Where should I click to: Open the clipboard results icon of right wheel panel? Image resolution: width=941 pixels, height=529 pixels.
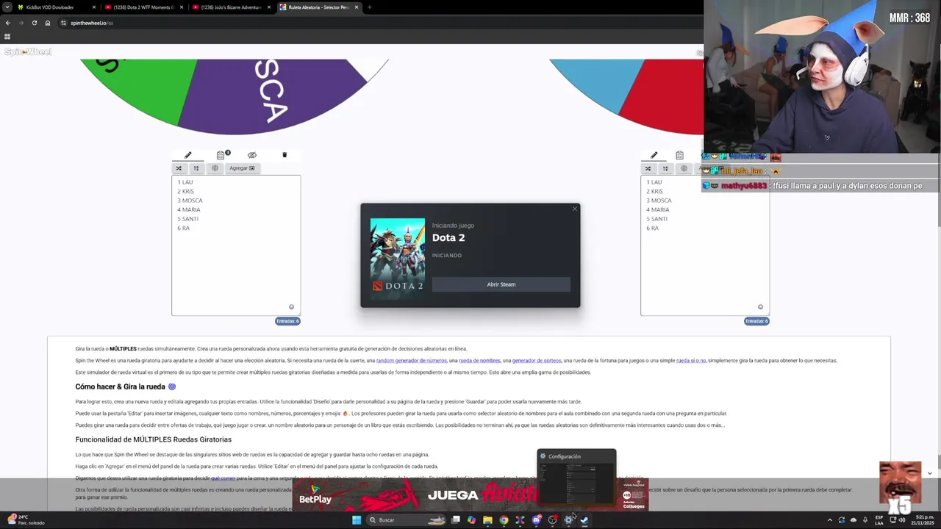click(x=679, y=155)
